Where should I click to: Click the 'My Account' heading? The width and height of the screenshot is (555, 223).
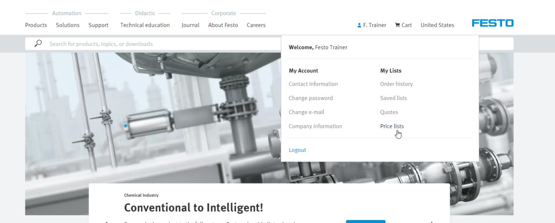[304, 71]
